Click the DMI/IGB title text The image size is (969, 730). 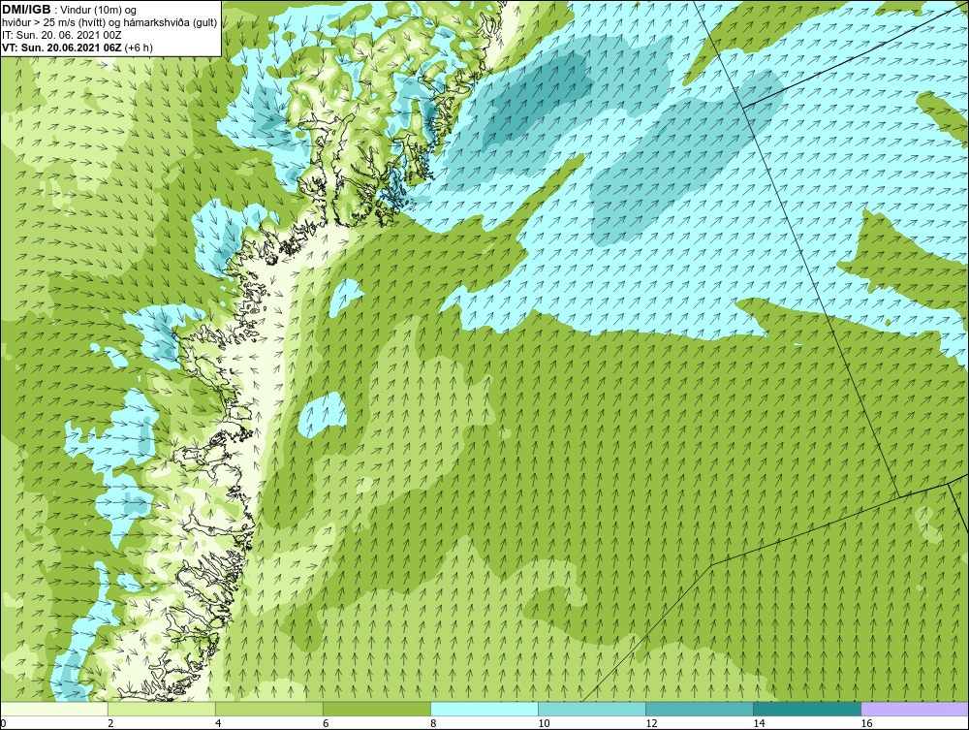(26, 10)
